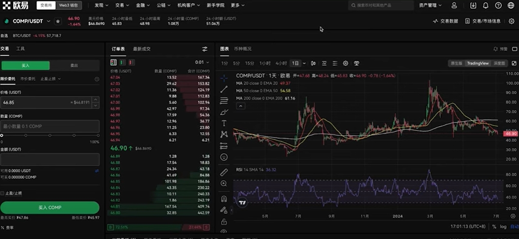Open 交易数据 link

tap(446, 21)
